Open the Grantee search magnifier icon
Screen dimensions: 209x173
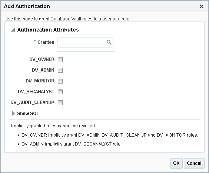pyautogui.click(x=109, y=42)
